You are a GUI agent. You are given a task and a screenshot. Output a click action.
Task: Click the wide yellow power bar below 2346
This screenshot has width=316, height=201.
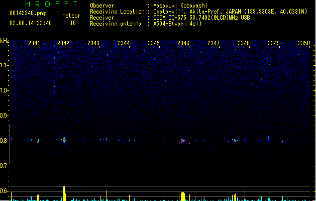pos(182,196)
